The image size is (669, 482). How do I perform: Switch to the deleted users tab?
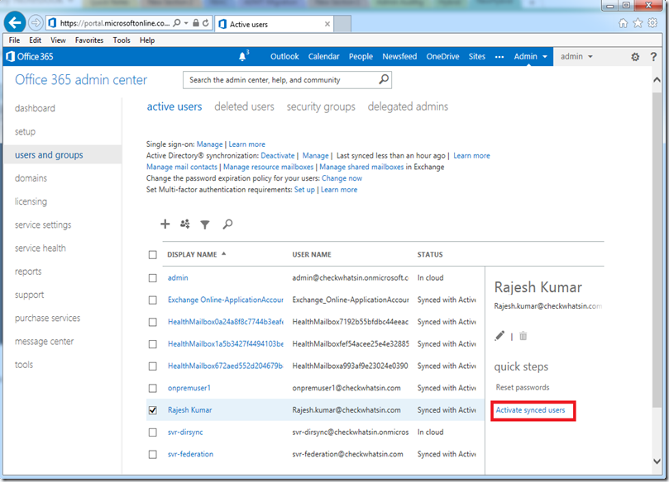tap(244, 106)
